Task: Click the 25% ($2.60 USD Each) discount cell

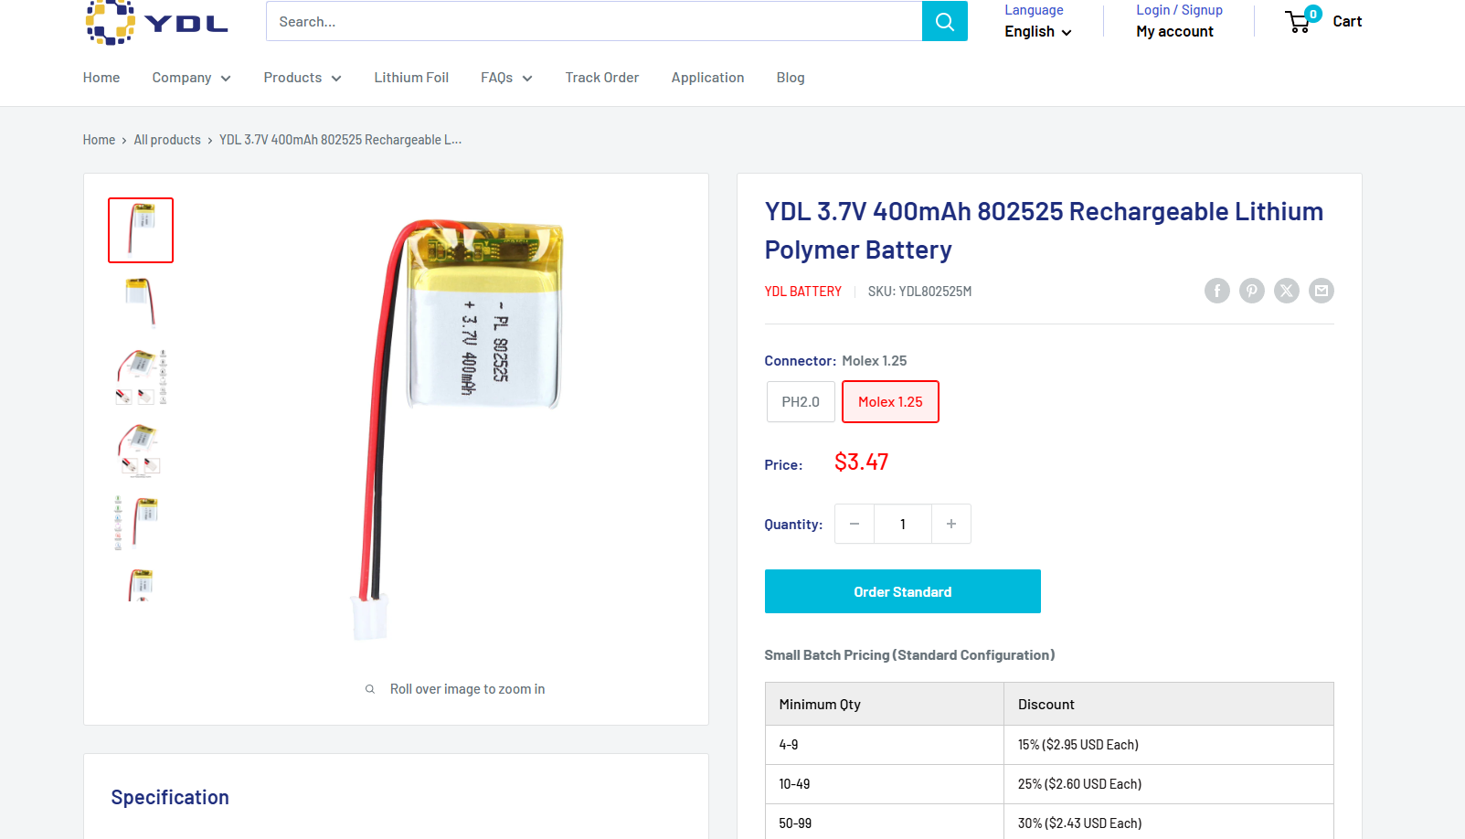Action: pos(1168,784)
